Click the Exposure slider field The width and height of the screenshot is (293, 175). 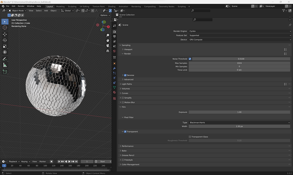[239, 112]
